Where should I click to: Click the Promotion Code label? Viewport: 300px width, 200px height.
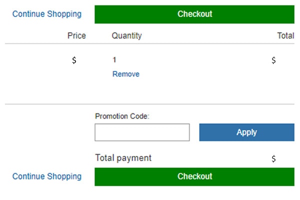122,116
